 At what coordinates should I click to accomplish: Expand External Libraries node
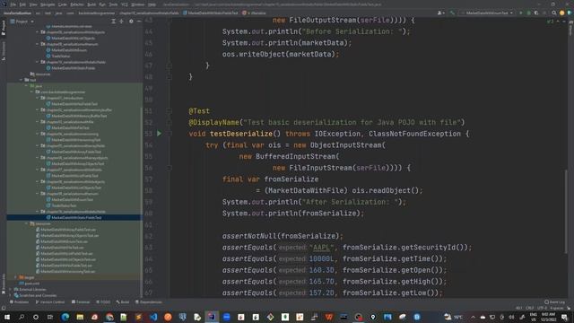(x=10, y=289)
